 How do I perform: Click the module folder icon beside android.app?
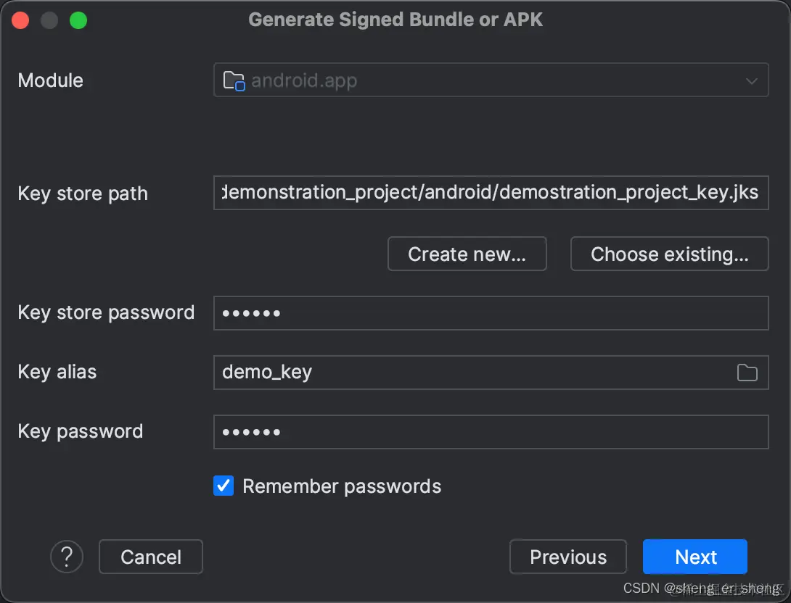[x=234, y=80]
